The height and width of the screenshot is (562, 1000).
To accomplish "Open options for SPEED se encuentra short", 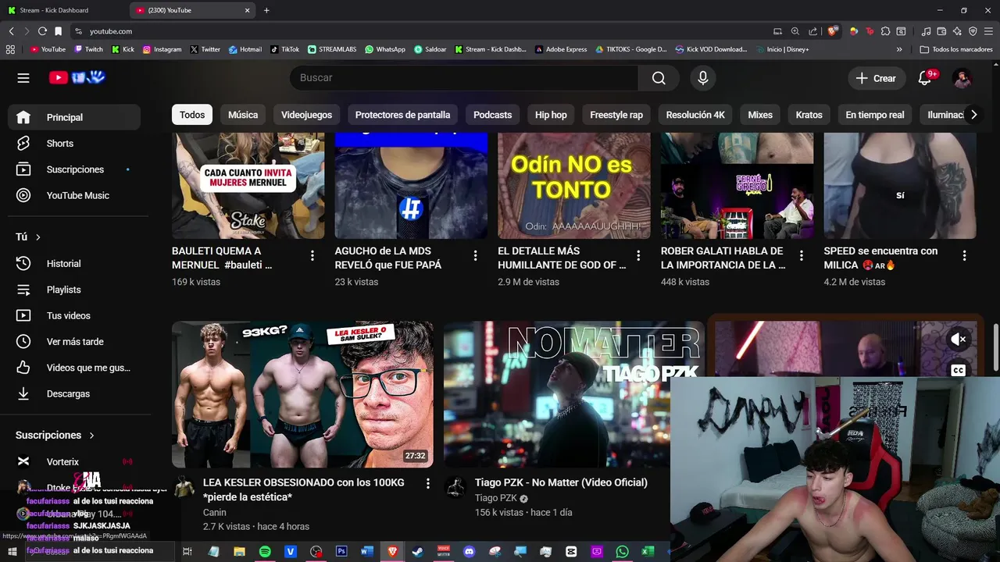I will click(x=964, y=255).
